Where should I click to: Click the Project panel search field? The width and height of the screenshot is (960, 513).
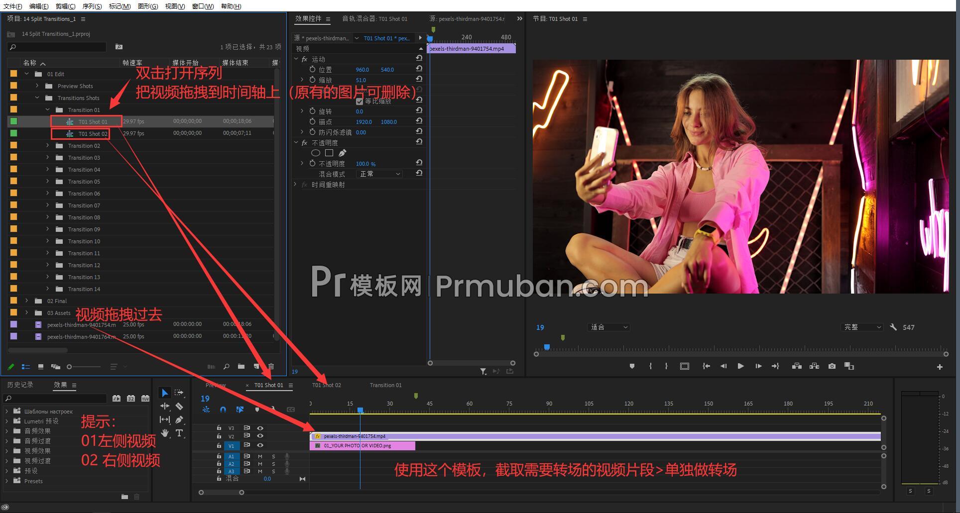coord(57,47)
